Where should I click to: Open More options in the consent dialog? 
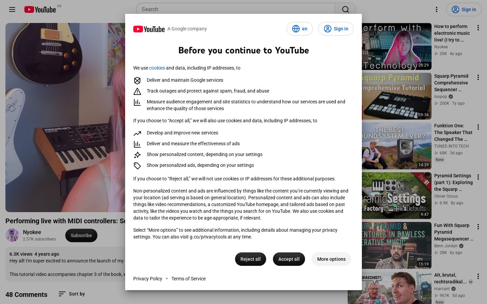pyautogui.click(x=331, y=259)
